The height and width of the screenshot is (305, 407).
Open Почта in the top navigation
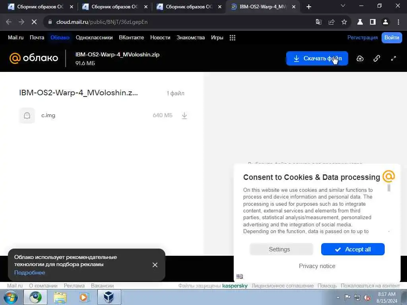[x=37, y=38]
